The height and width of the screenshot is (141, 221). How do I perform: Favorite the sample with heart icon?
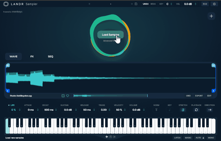tap(68, 96)
